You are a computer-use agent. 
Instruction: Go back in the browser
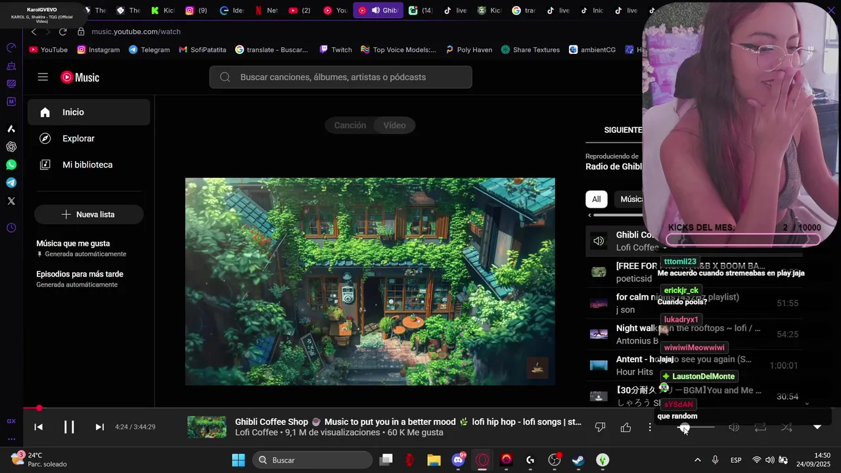34,32
